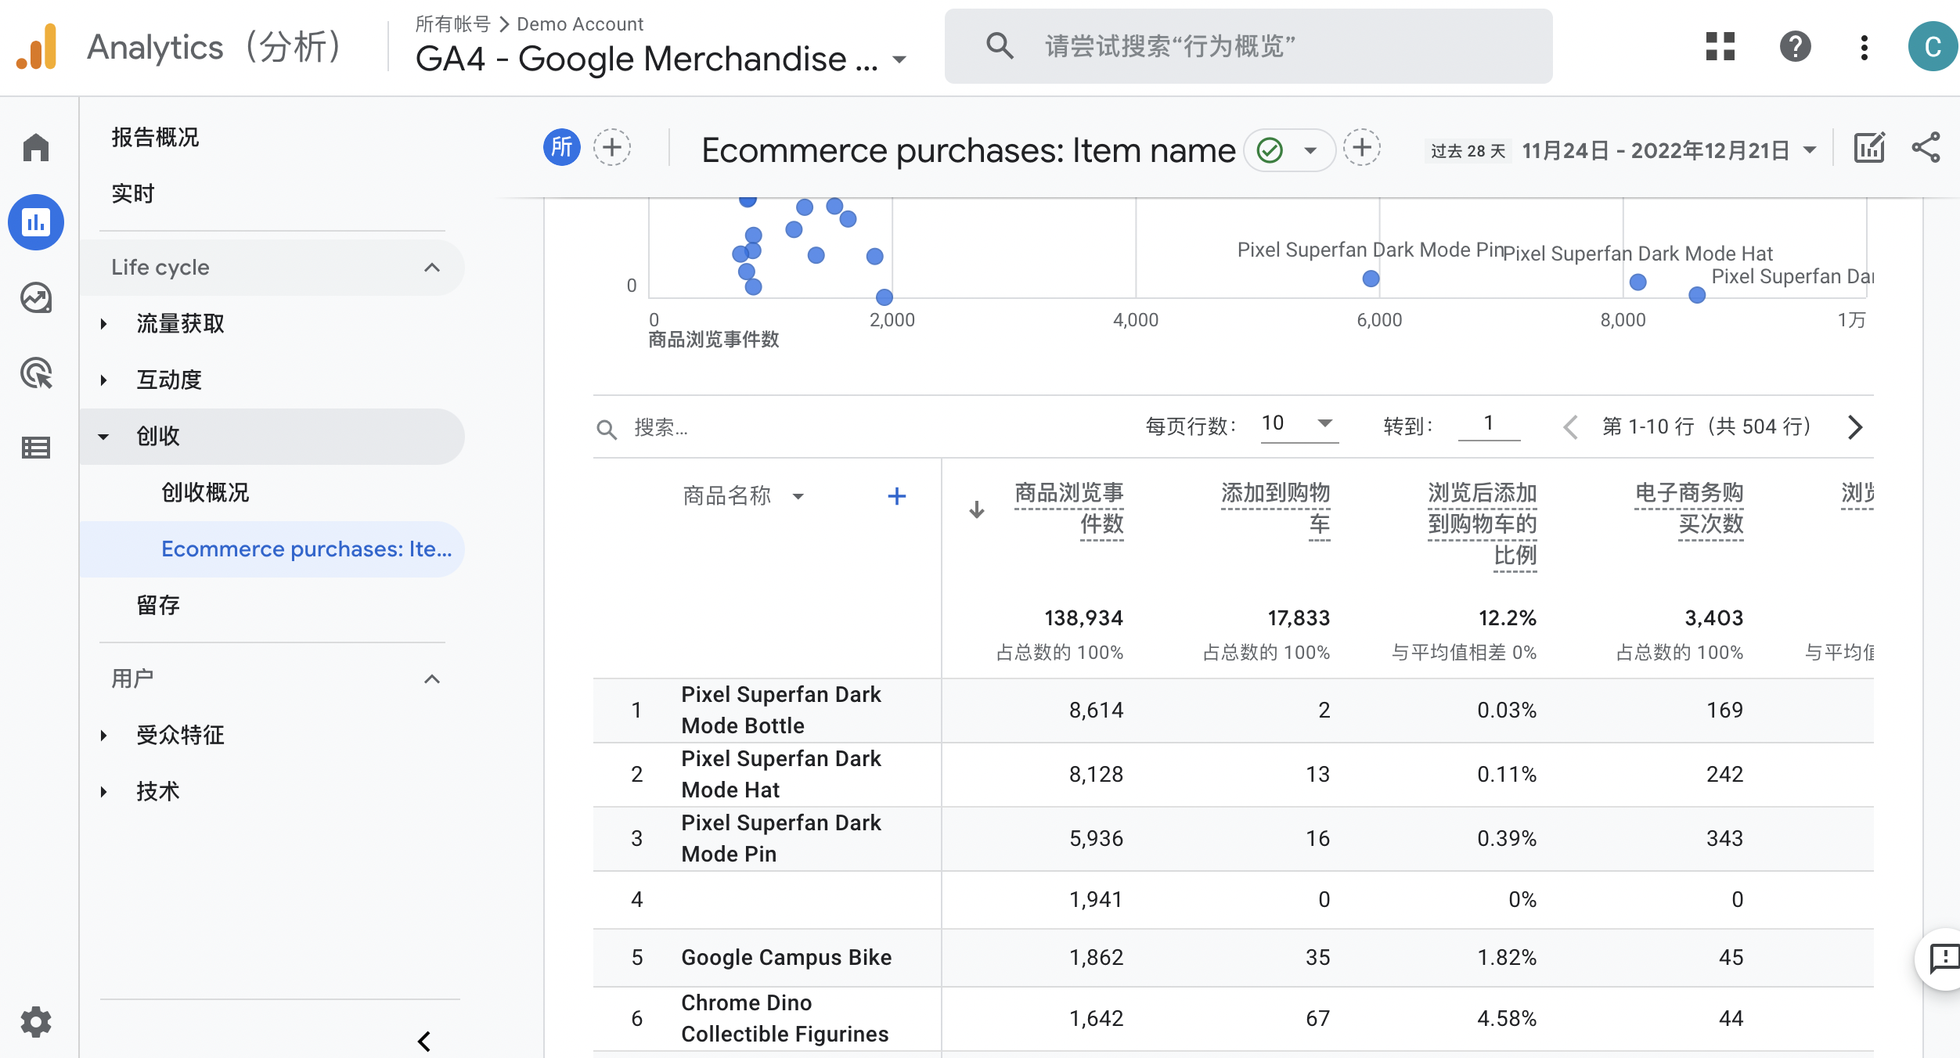Click the Pixel Superfan Dark Mode Pin datapoint
The width and height of the screenshot is (1960, 1058).
1371,279
